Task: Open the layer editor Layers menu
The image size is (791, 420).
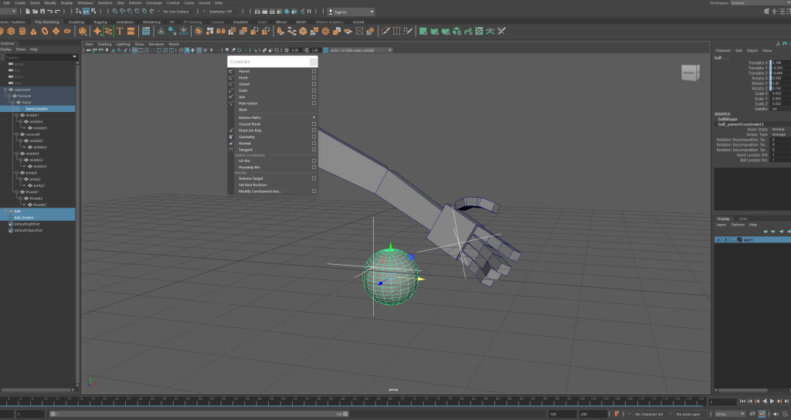Action: click(721, 225)
